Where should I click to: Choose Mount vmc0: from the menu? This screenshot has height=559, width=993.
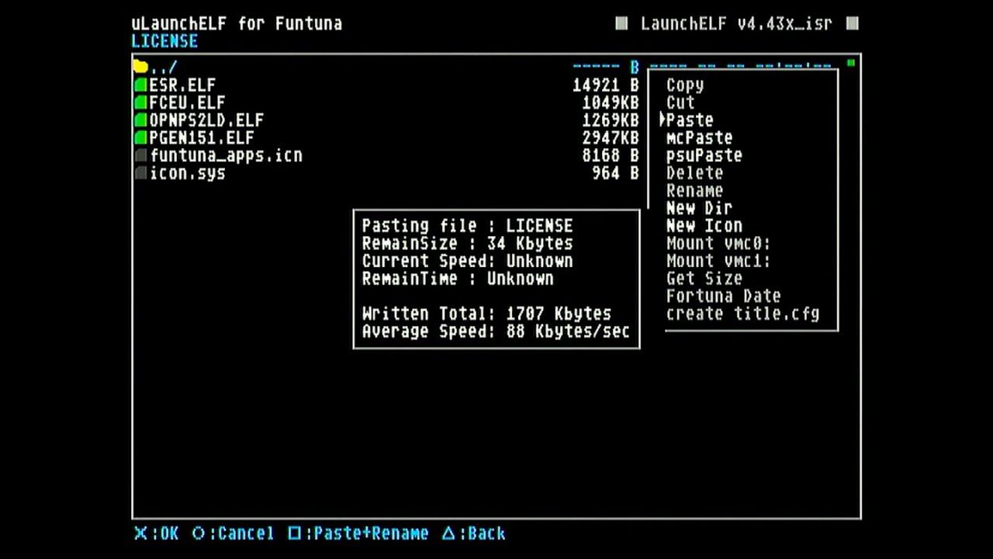[x=718, y=244]
